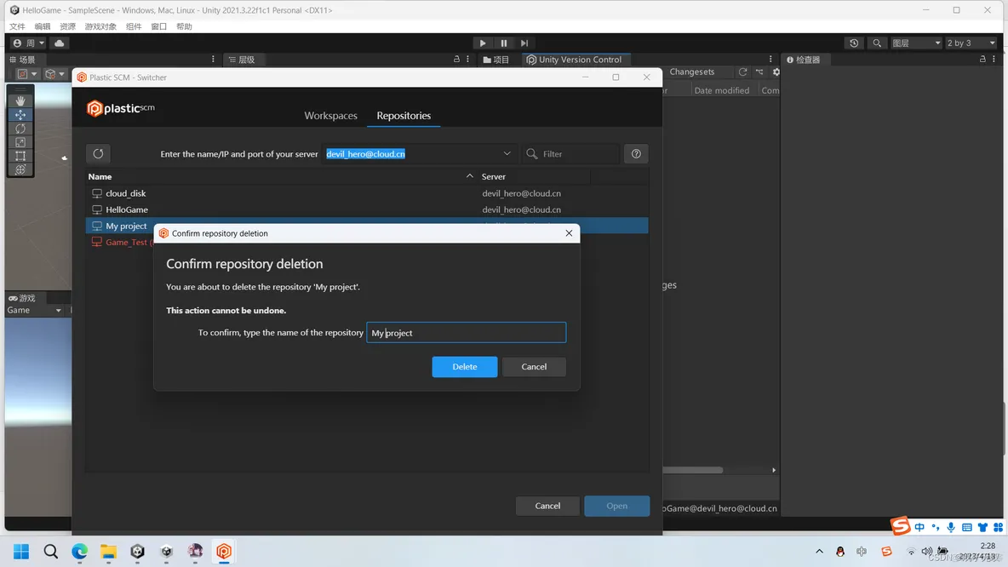Viewport: 1008px width, 567px height.
Task: Open File Explorer from taskbar
Action: pos(108,552)
